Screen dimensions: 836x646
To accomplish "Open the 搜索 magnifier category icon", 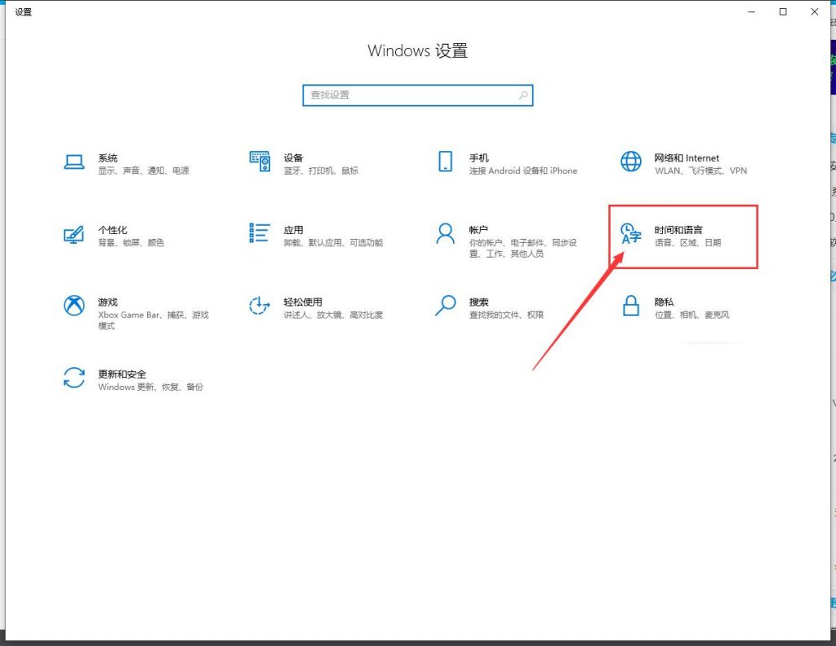I will pyautogui.click(x=445, y=306).
